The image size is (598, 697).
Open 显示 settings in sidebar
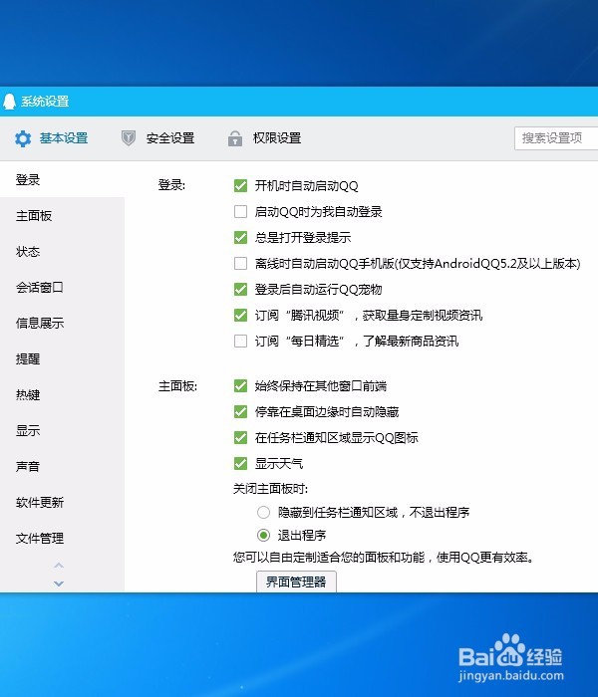(28, 431)
